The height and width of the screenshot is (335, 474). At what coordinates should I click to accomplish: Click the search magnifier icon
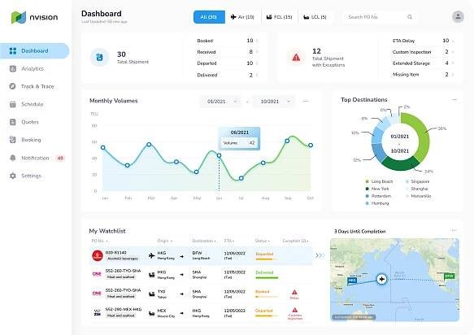coord(410,17)
